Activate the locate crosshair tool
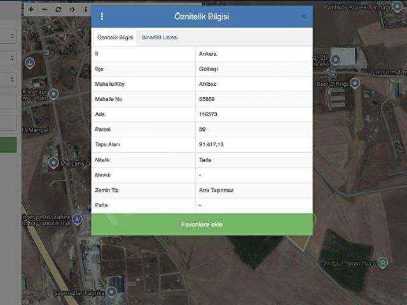 point(72,10)
